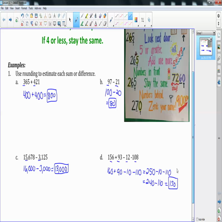Open the toolbar settings gear icon
The width and height of the screenshot is (222, 222).
click(218, 16)
